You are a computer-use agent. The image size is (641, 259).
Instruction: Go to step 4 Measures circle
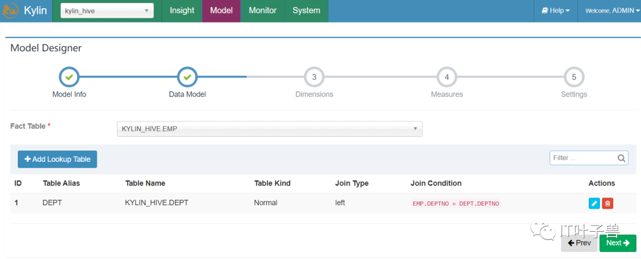tap(447, 77)
